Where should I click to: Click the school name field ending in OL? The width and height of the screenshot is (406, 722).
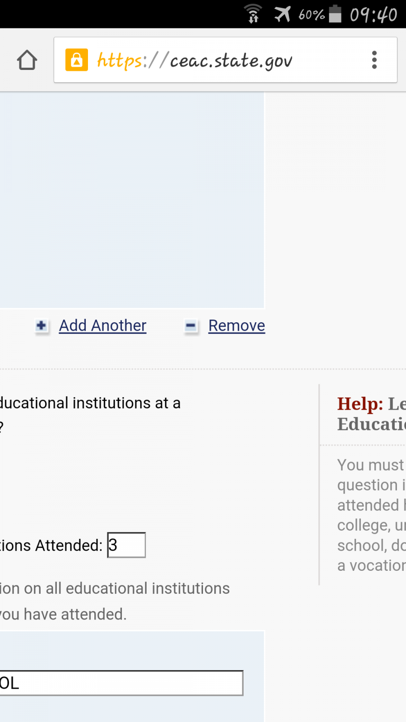coord(121,683)
